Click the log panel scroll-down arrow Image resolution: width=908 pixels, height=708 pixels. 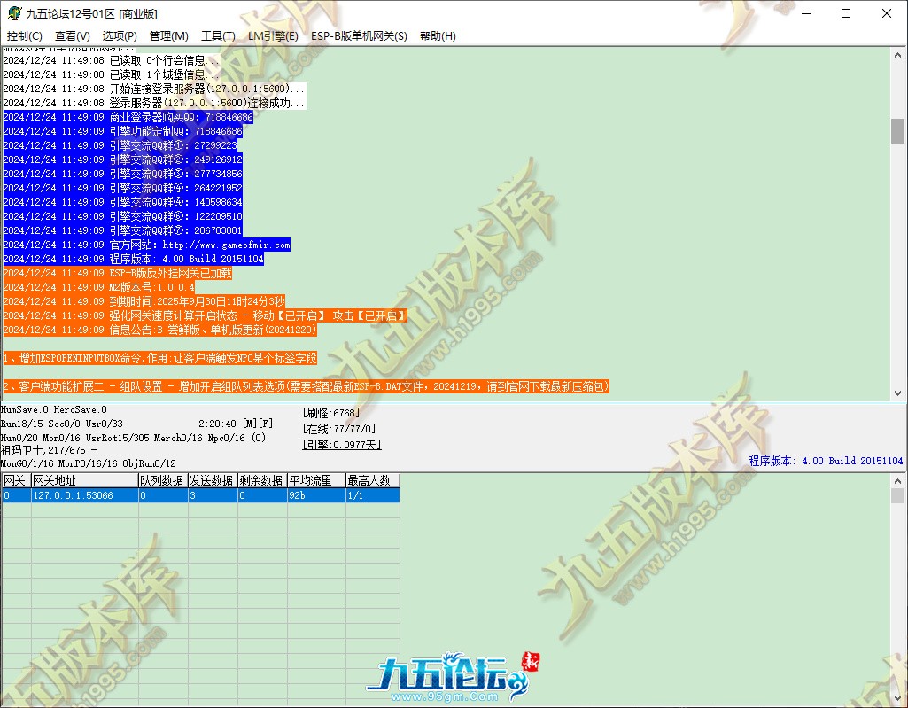(897, 393)
